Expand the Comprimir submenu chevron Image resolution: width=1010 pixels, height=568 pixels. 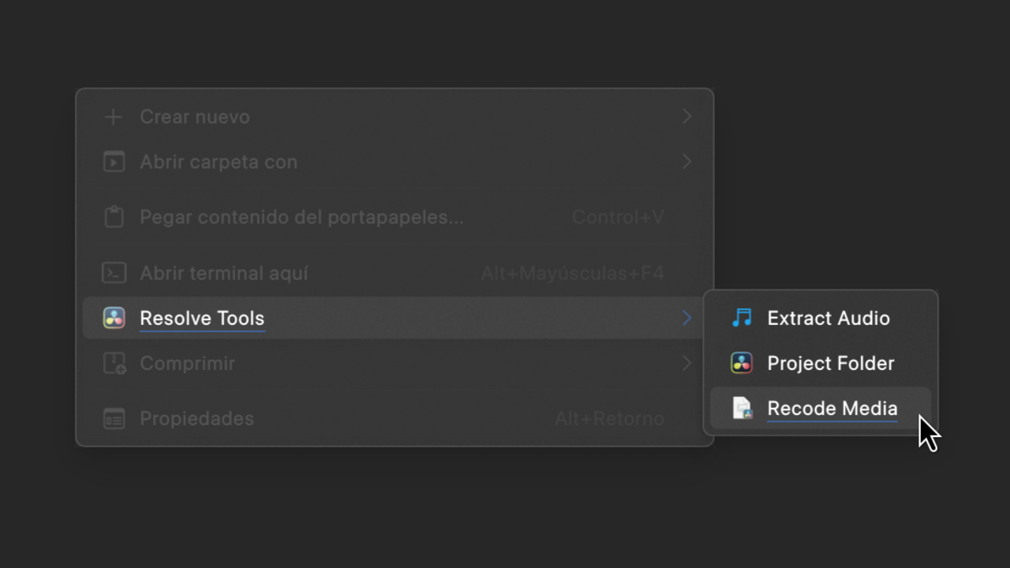(x=686, y=363)
